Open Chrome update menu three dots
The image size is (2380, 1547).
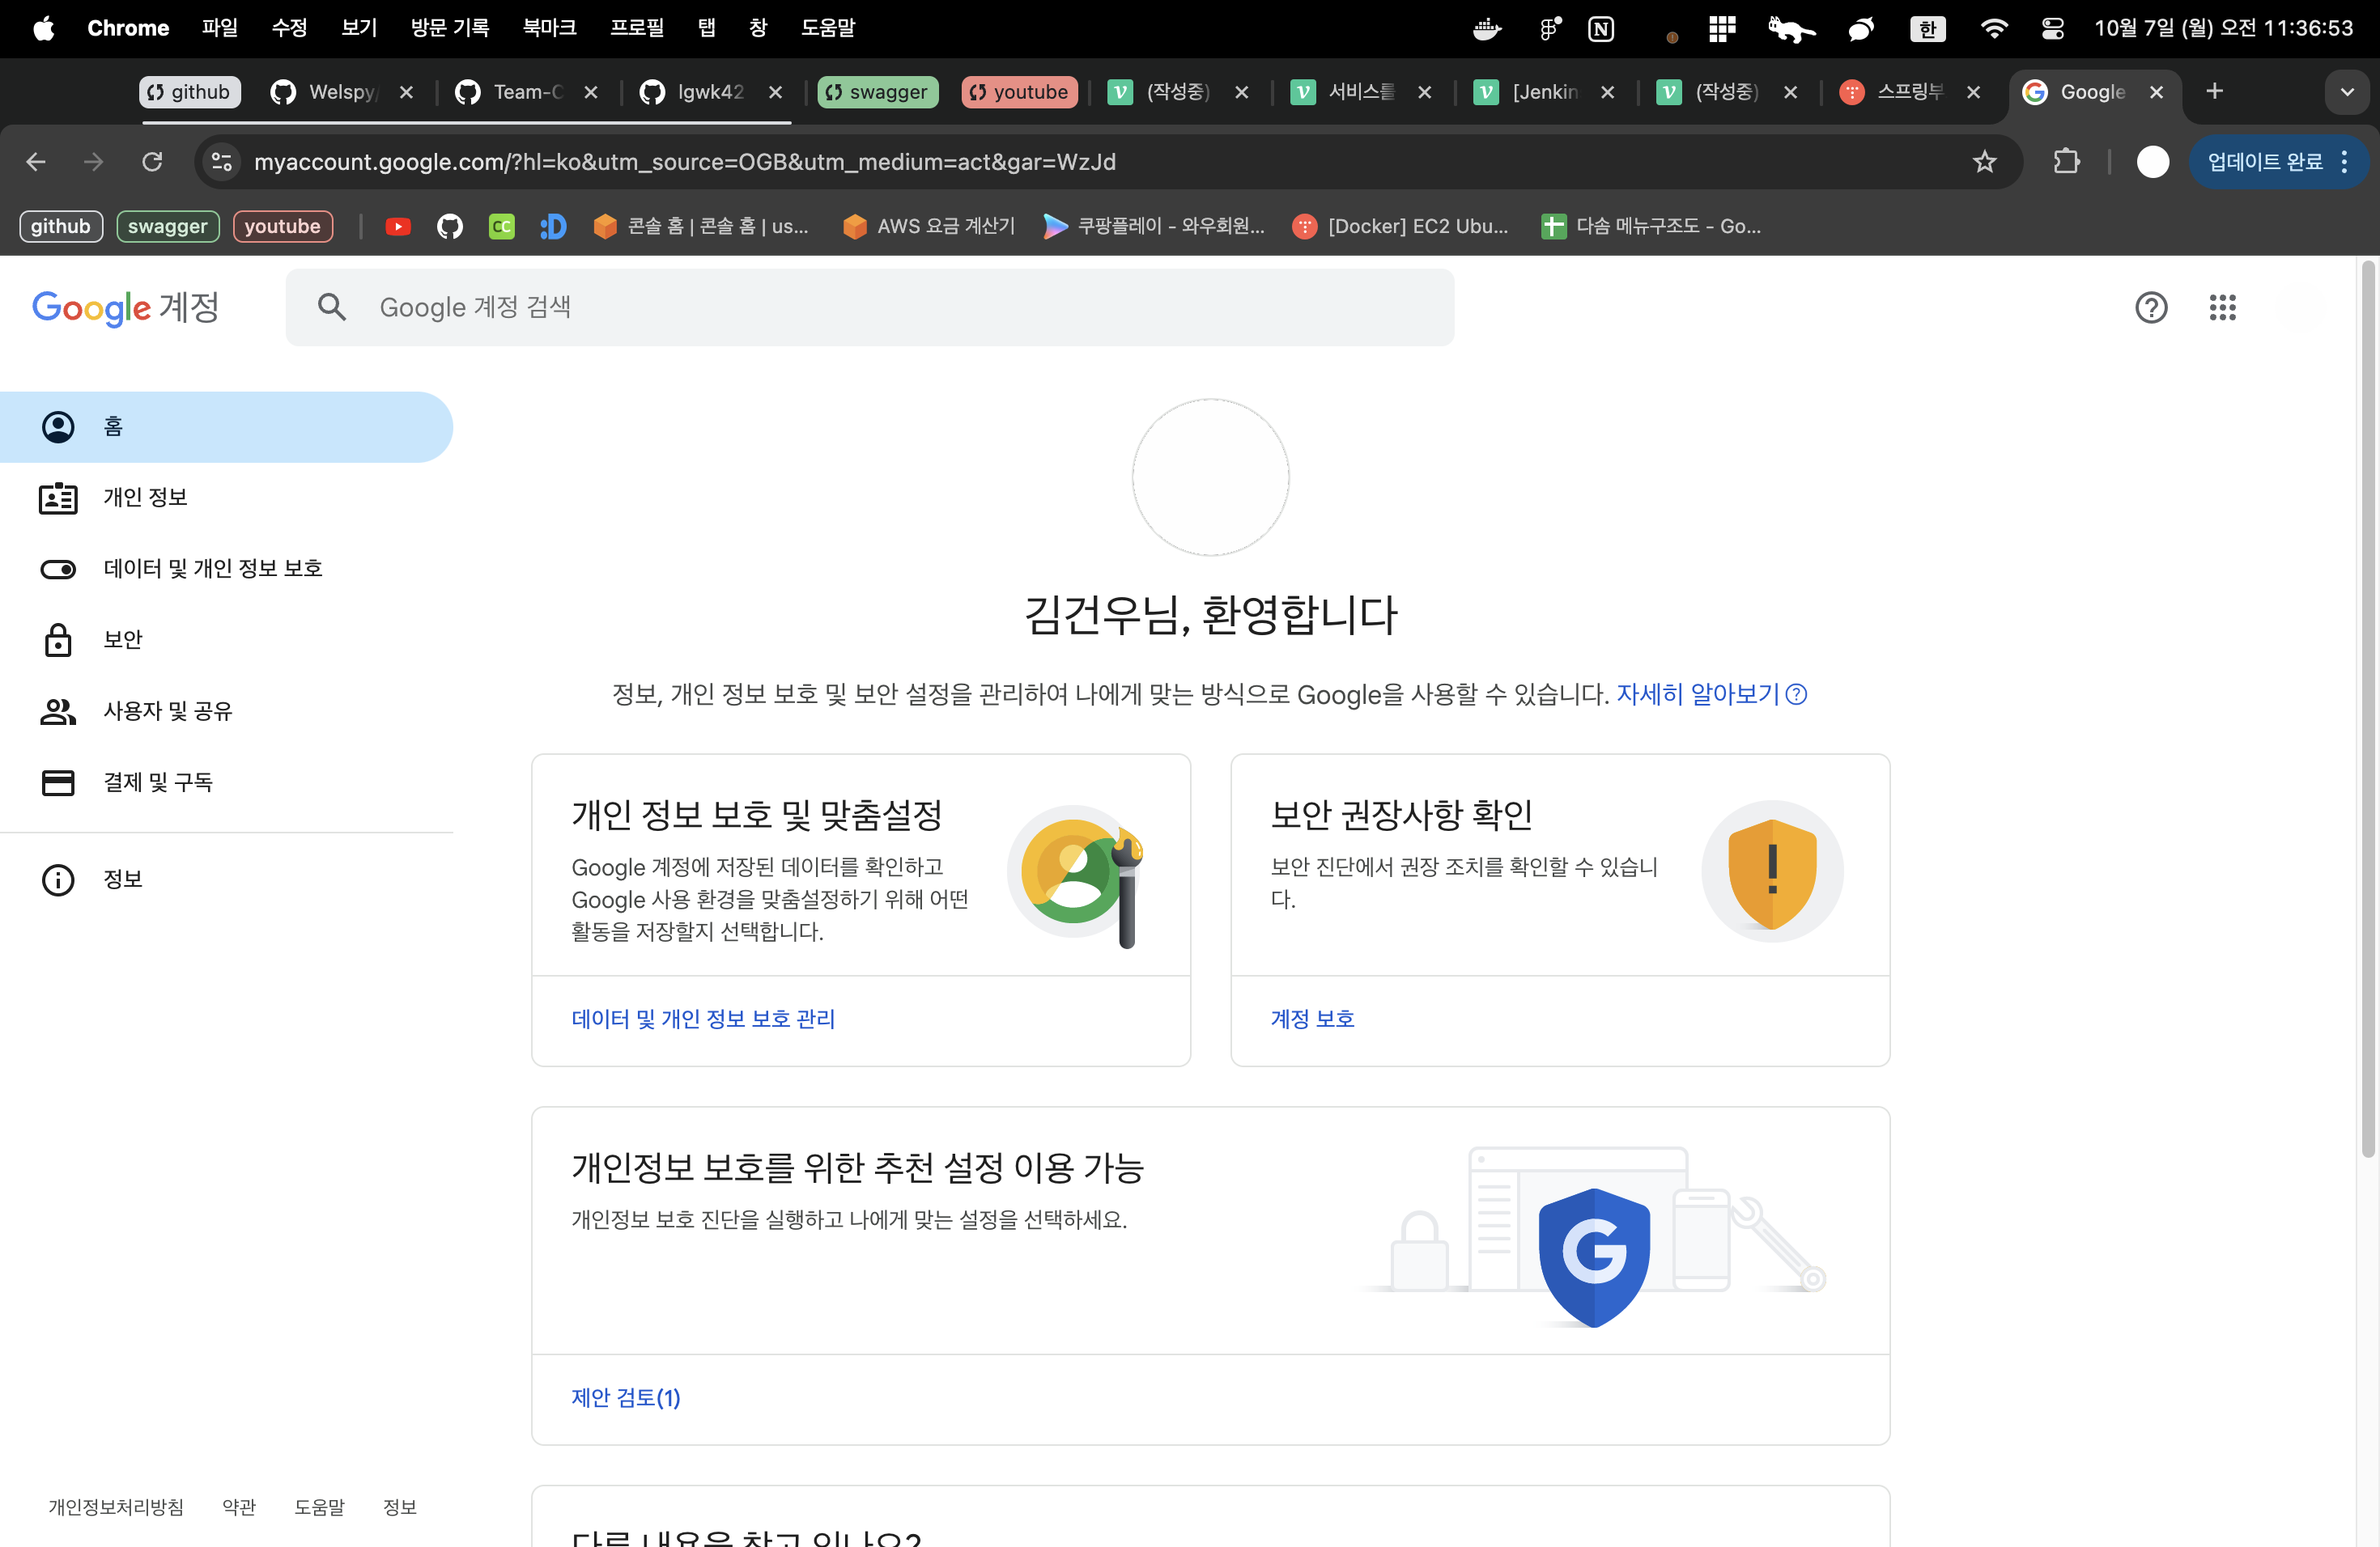(x=2344, y=162)
